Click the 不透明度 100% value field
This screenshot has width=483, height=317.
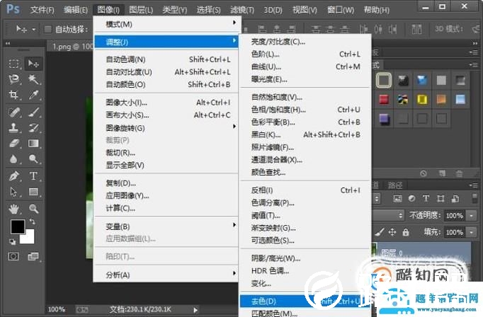[x=455, y=215]
